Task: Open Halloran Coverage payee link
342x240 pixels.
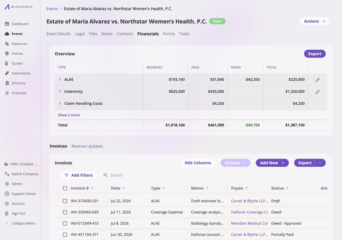Action: pyautogui.click(x=250, y=212)
